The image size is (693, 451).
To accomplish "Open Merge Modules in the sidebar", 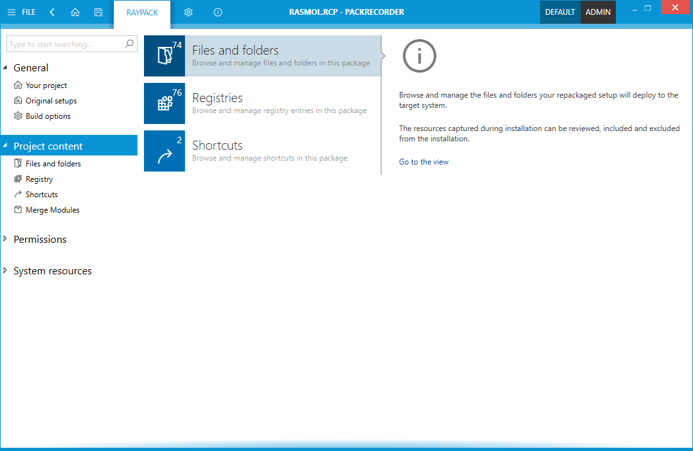I will [x=52, y=210].
